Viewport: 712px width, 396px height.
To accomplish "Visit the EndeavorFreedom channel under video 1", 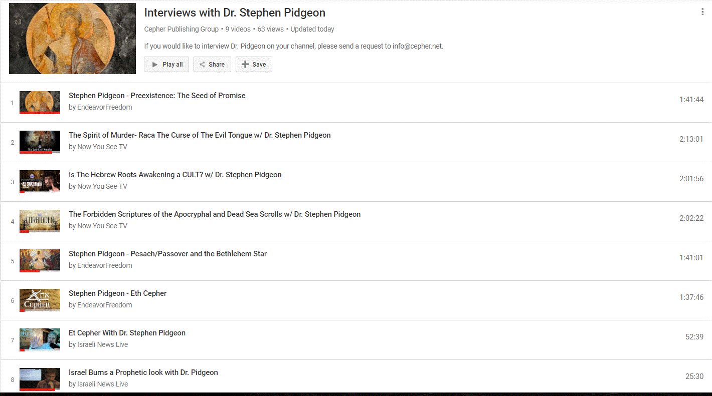I will (104, 107).
